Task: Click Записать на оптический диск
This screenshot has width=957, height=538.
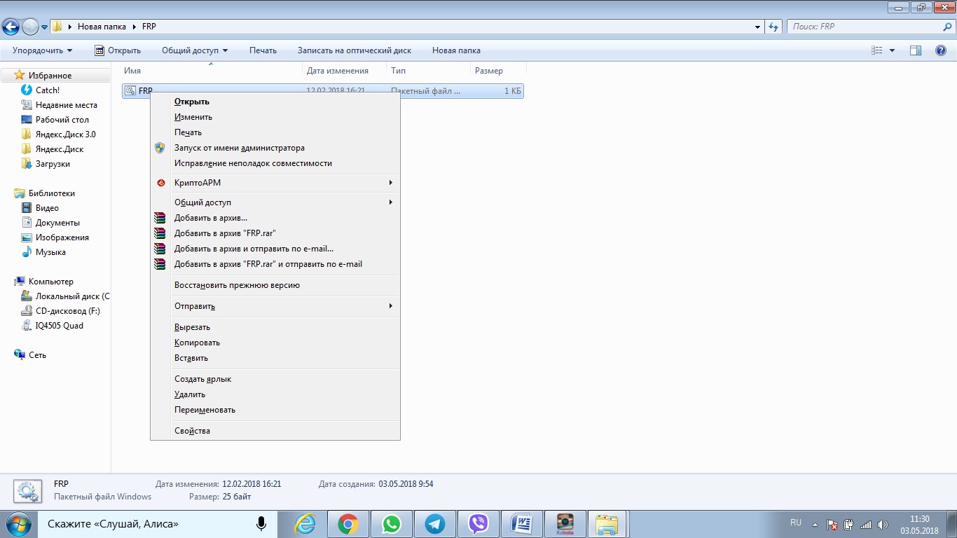Action: pos(354,50)
